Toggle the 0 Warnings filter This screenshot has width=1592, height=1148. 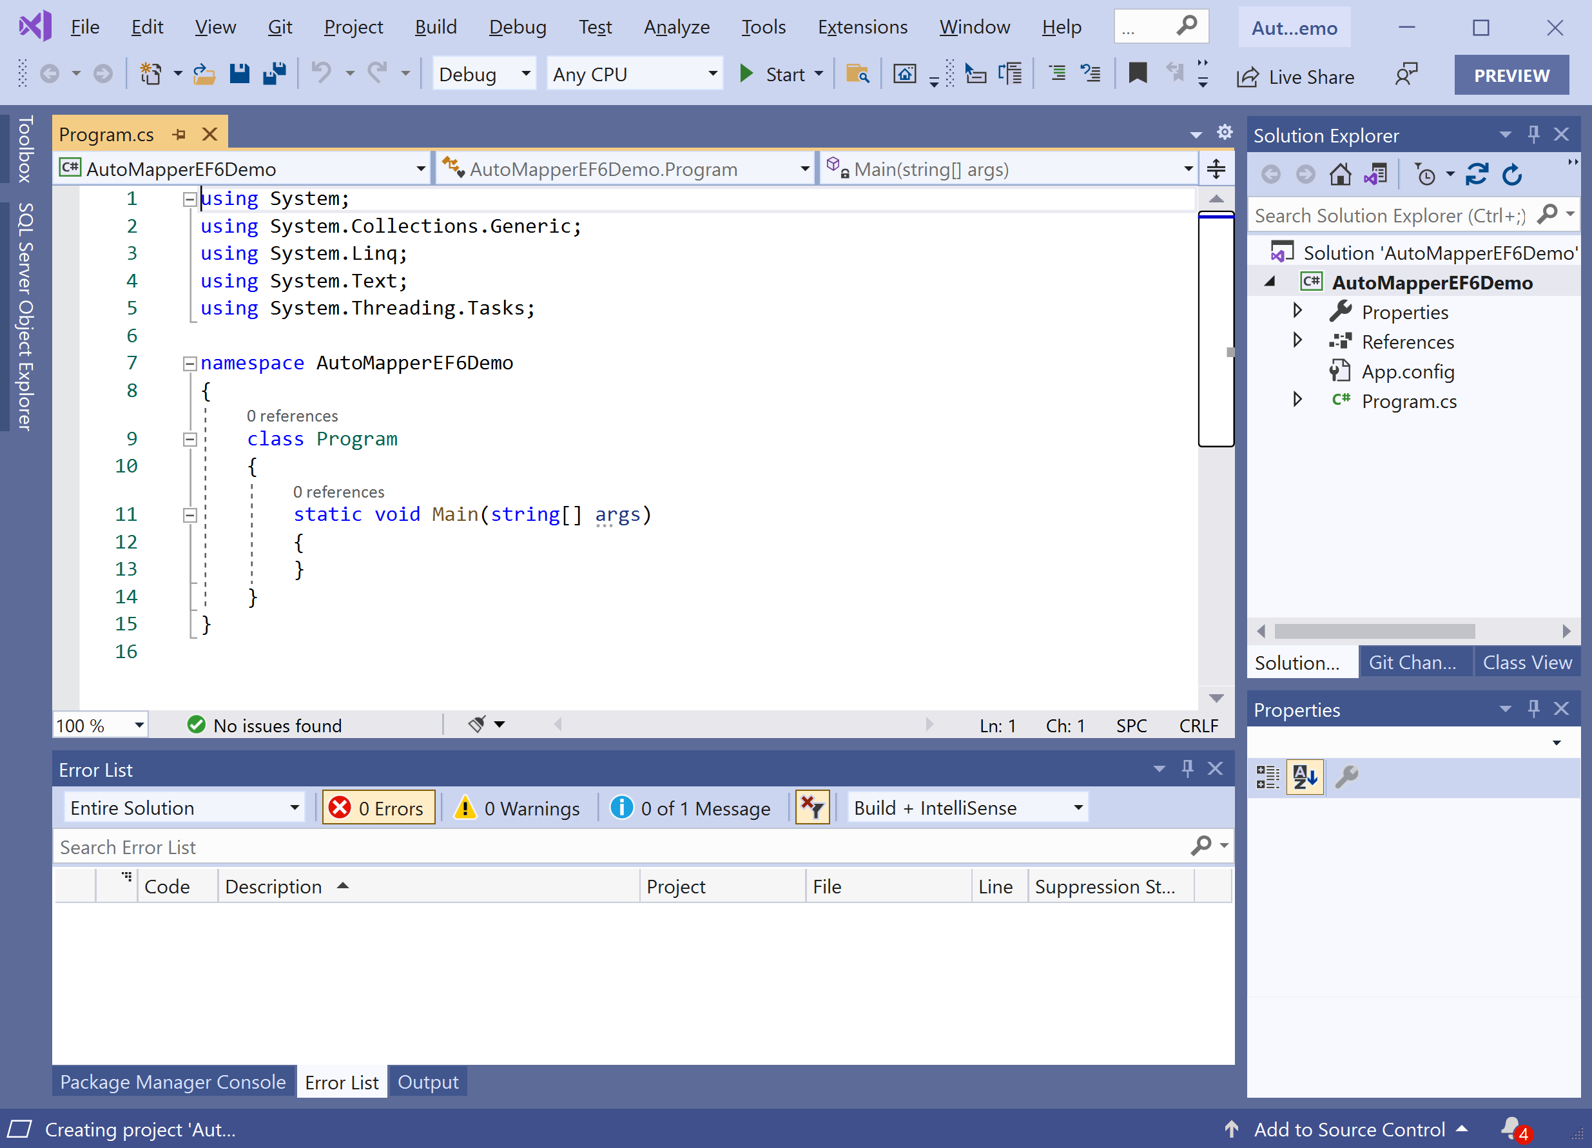(x=518, y=808)
